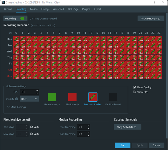Image resolution: width=168 pixels, height=150 pixels.
Task: Click the Quality help tooltip icon
Action: tap(17, 99)
